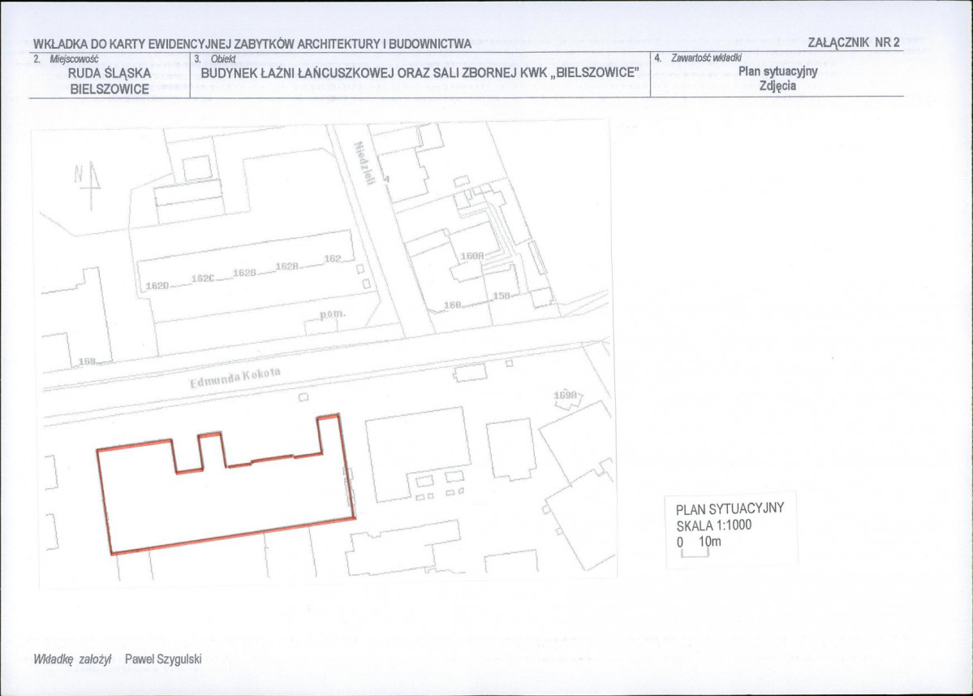This screenshot has width=973, height=696.
Task: Click the BUDYNEK ŁAŹNI ŁAŃCUSZKOWEJ object field
Action: [420, 72]
